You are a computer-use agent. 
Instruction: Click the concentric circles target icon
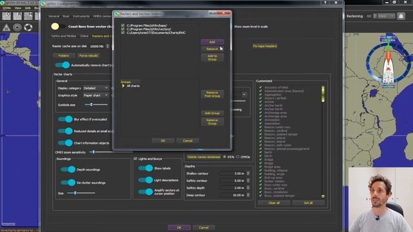(x=17, y=27)
